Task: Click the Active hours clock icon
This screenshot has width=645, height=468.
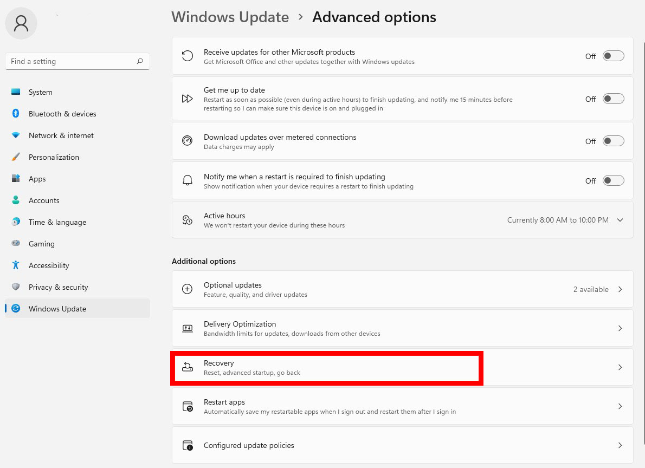Action: 187,220
